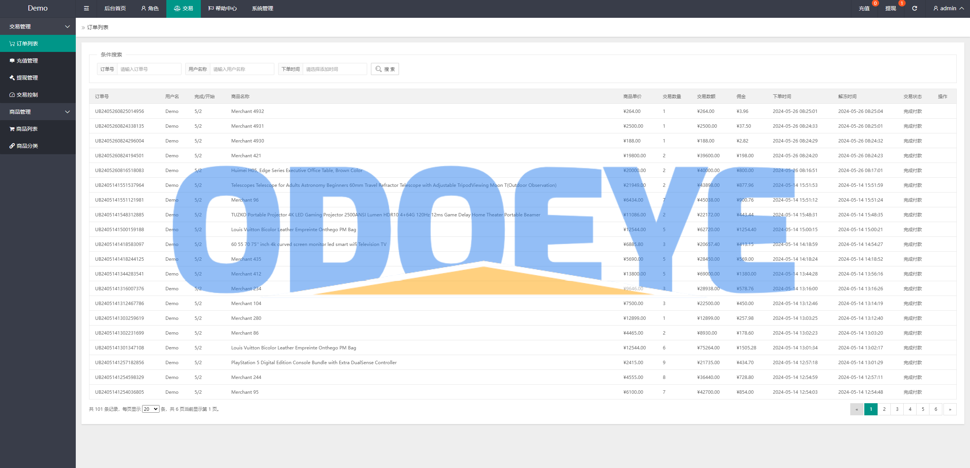Click order number UB2405141254036805
Image resolution: width=970 pixels, height=468 pixels.
coord(119,392)
